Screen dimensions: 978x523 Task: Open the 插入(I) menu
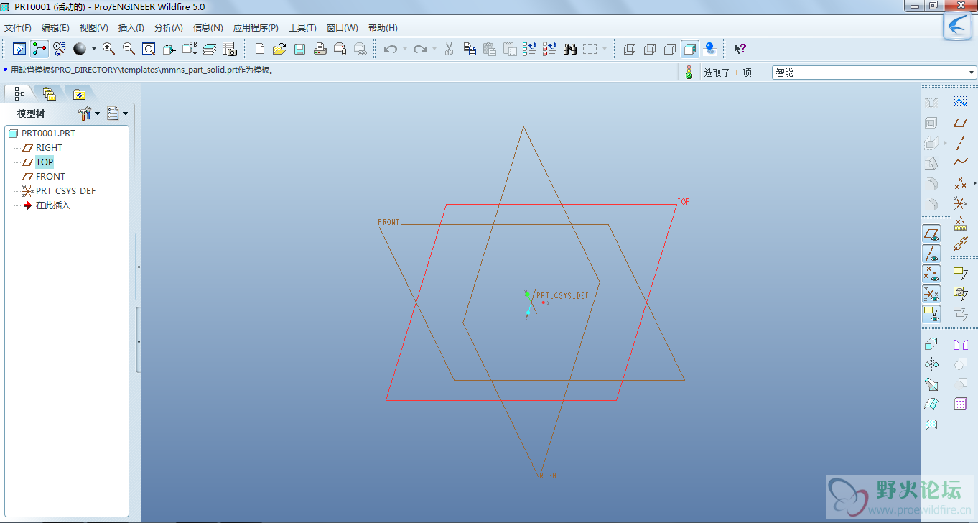[x=131, y=28]
